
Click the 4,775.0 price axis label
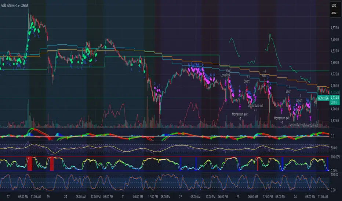point(335,74)
